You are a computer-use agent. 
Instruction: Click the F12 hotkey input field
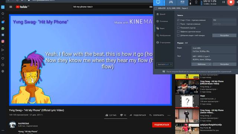(224, 20)
